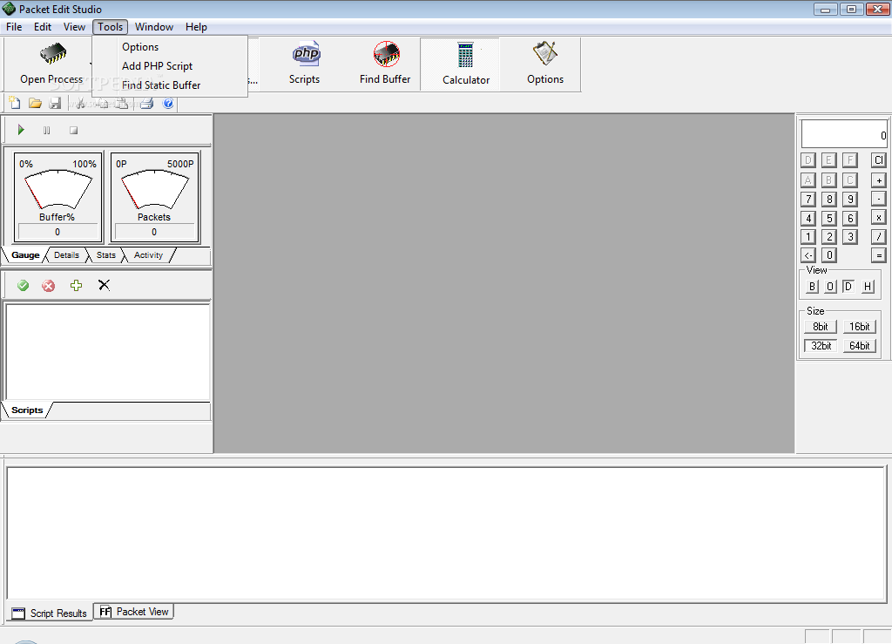Click the calculator Cl clear button
The height and width of the screenshot is (644, 892).
878,159
